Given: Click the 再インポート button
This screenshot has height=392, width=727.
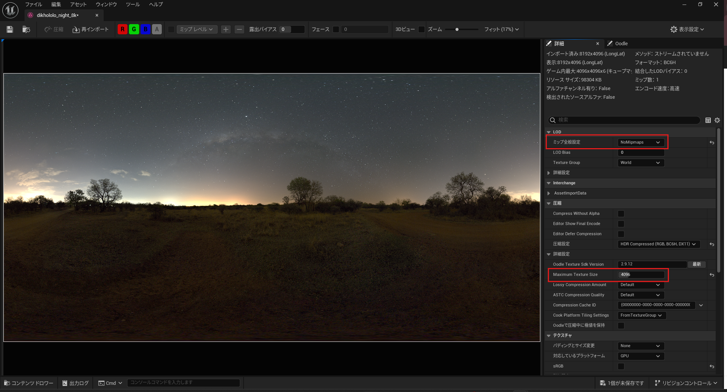Looking at the screenshot, I should [90, 29].
